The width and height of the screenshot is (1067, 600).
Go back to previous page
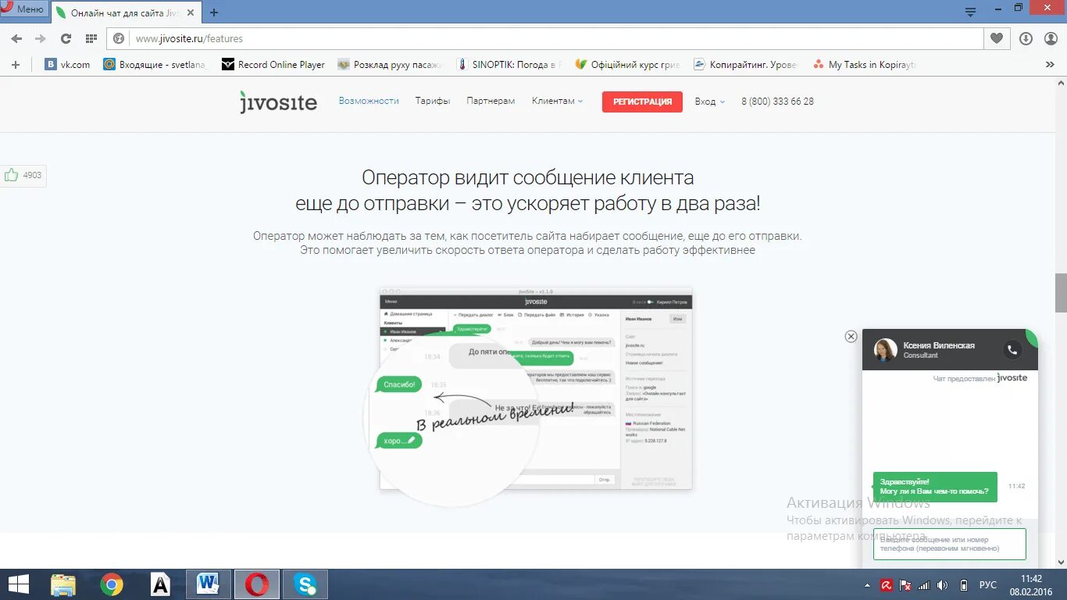17,38
